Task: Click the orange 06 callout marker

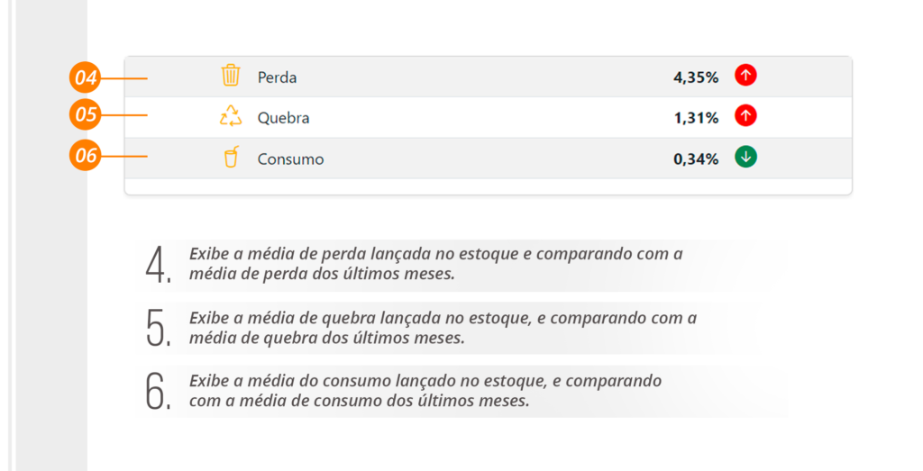Action: click(x=86, y=155)
